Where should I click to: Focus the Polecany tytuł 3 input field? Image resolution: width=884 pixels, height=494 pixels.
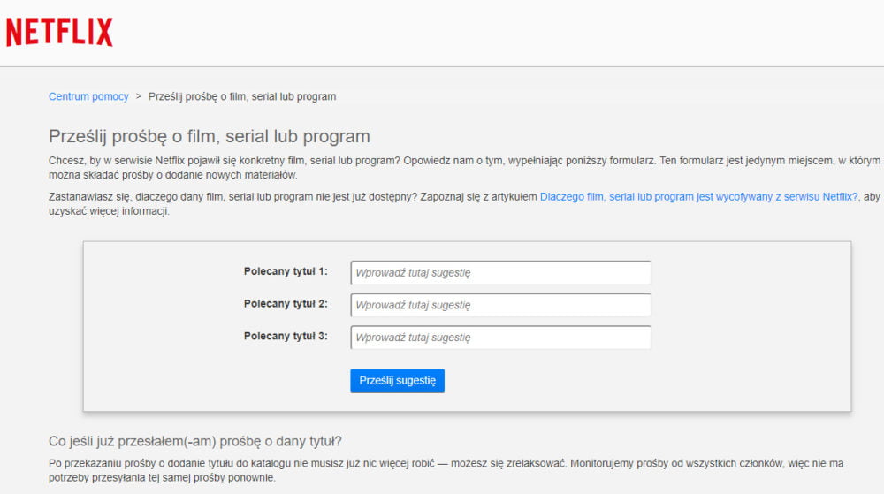500,338
